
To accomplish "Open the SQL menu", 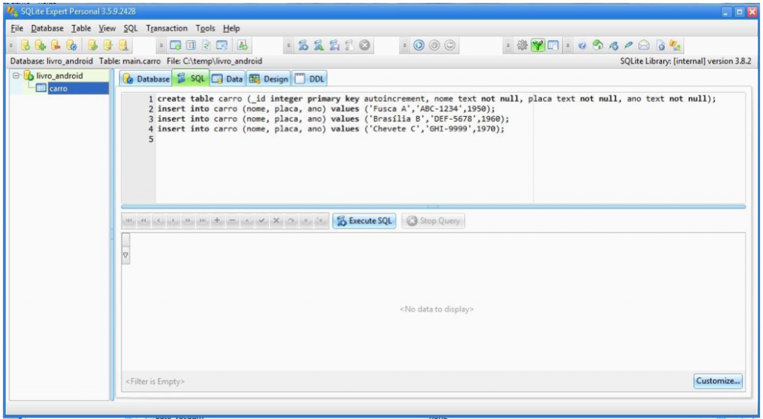I will pos(130,28).
